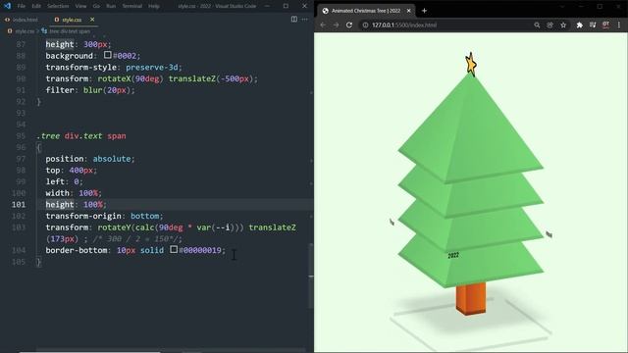Open color picker for #0002 swatch
628x353 pixels.
point(107,55)
